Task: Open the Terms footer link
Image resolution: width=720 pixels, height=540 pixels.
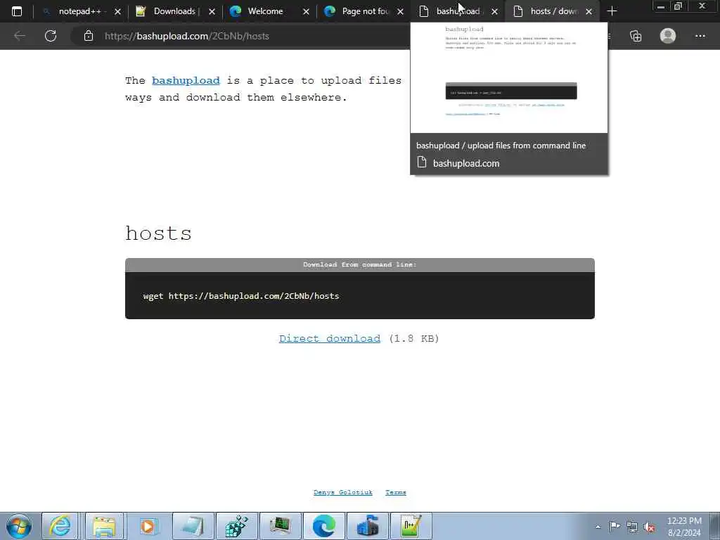Action: pyautogui.click(x=396, y=492)
